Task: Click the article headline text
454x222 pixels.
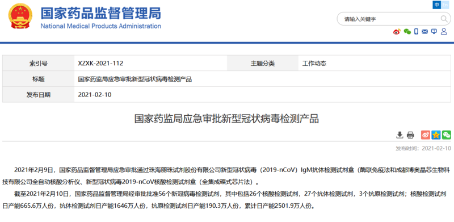Action: (226, 119)
